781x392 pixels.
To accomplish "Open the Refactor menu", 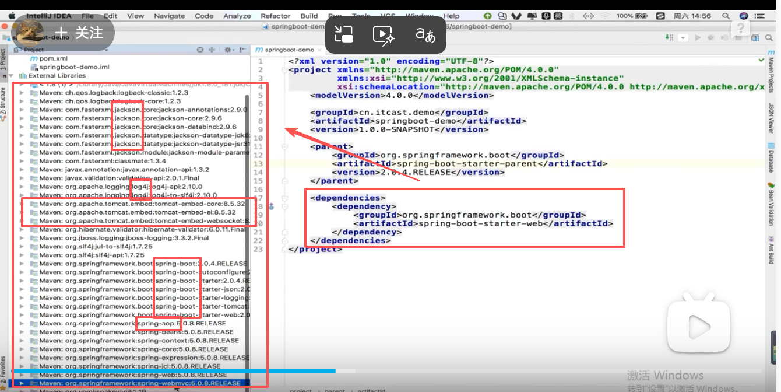I will (276, 16).
